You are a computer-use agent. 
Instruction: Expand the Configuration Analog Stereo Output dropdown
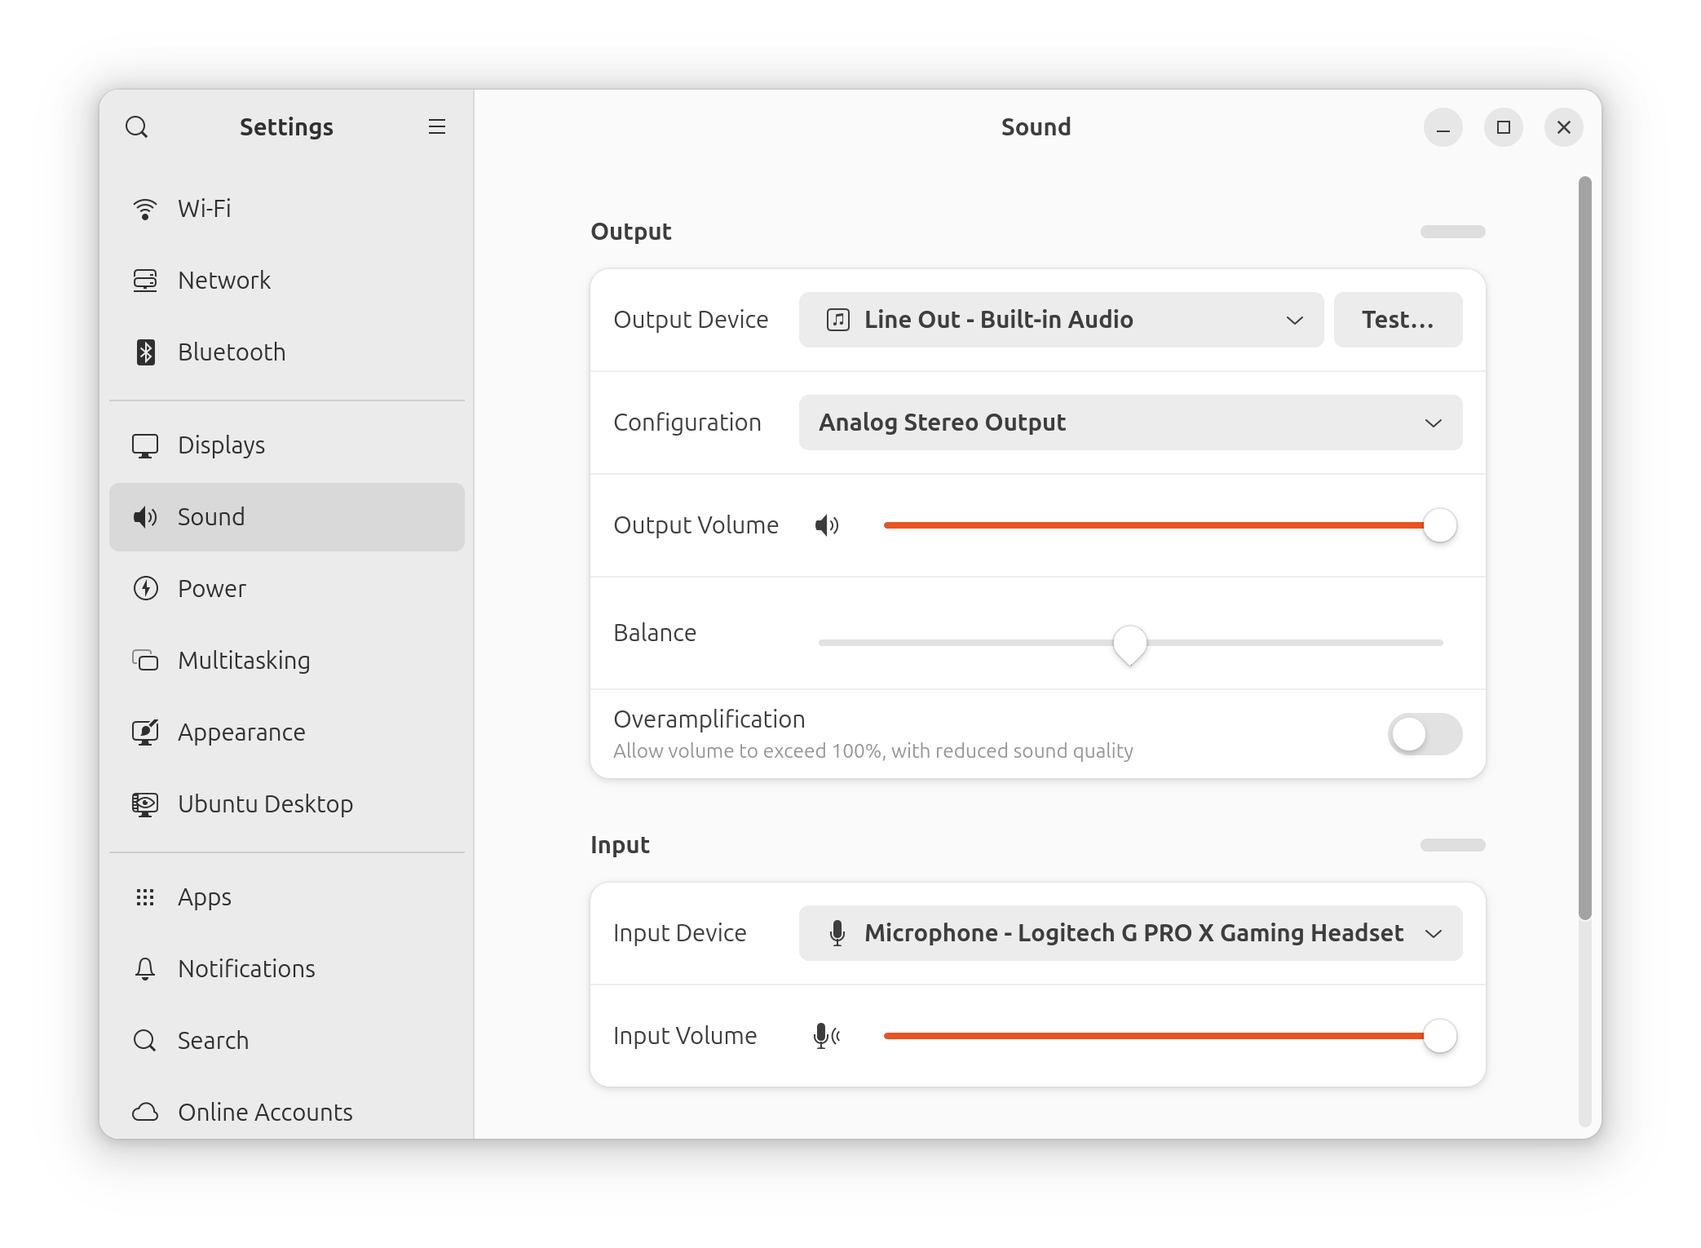click(x=1130, y=423)
